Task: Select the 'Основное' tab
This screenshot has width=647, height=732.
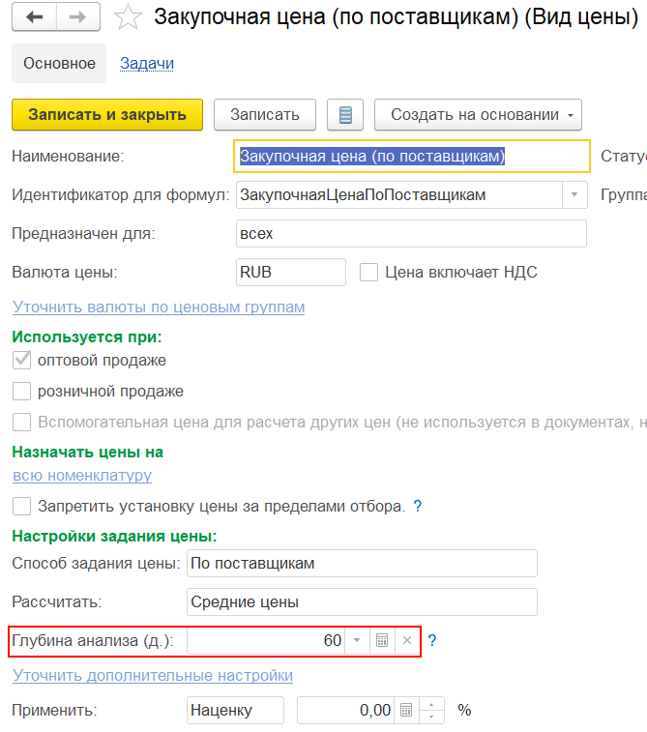Action: coord(60,64)
